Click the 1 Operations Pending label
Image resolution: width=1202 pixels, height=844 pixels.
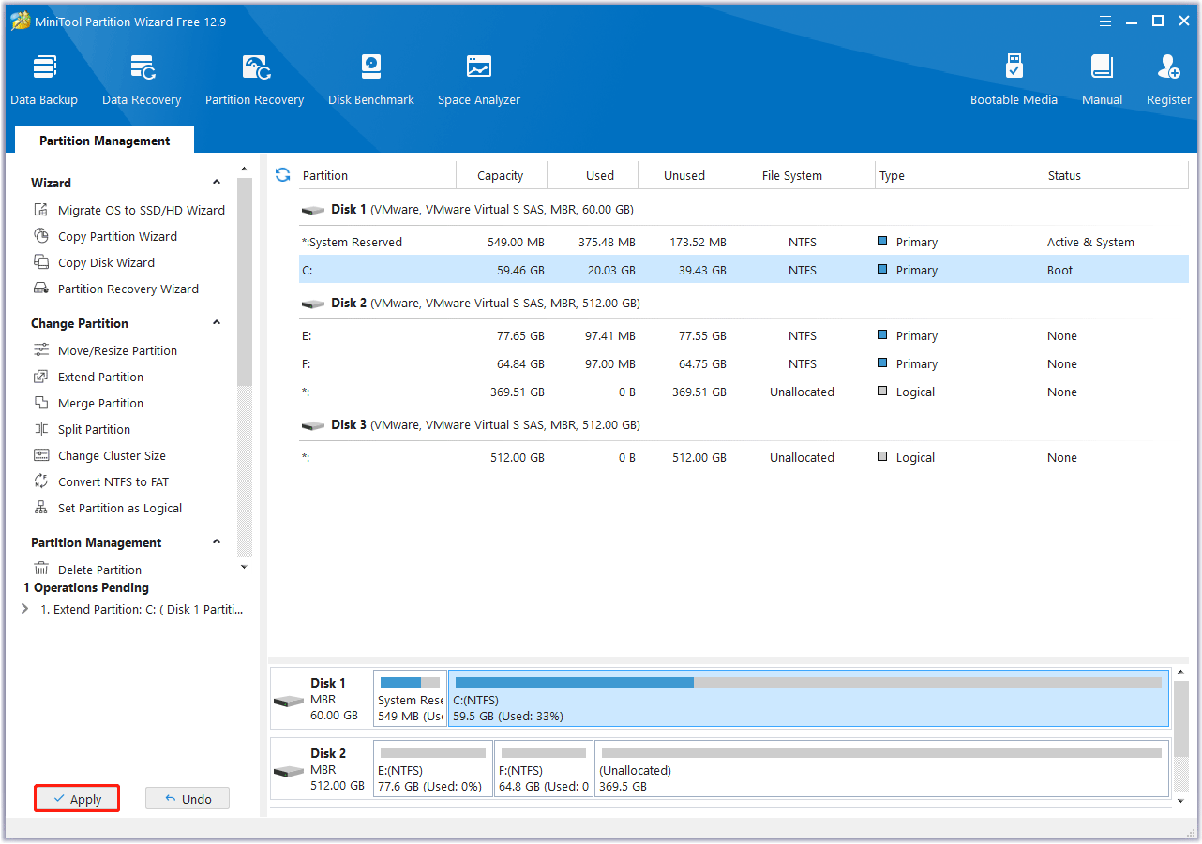(x=86, y=587)
